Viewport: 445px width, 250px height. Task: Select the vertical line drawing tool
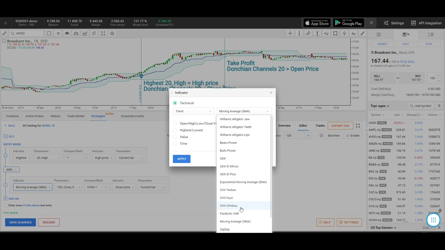[299, 33]
